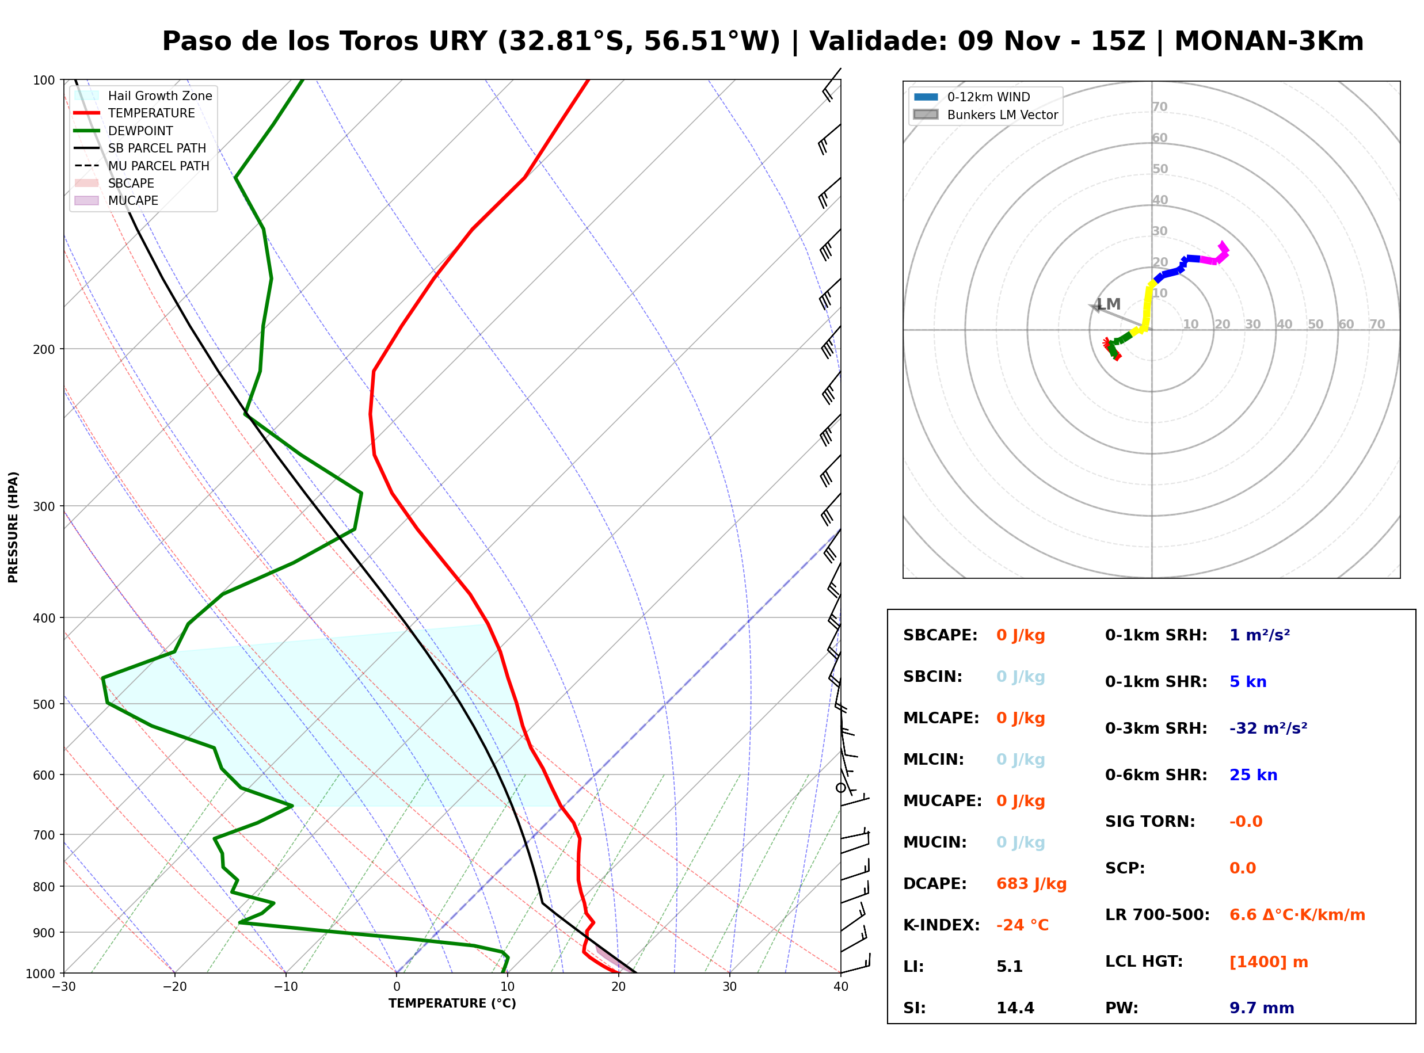Screen dimensions: 1424x1053
Task: Click the gray Bunkers LM Vector legend swatch
Action: (x=926, y=115)
